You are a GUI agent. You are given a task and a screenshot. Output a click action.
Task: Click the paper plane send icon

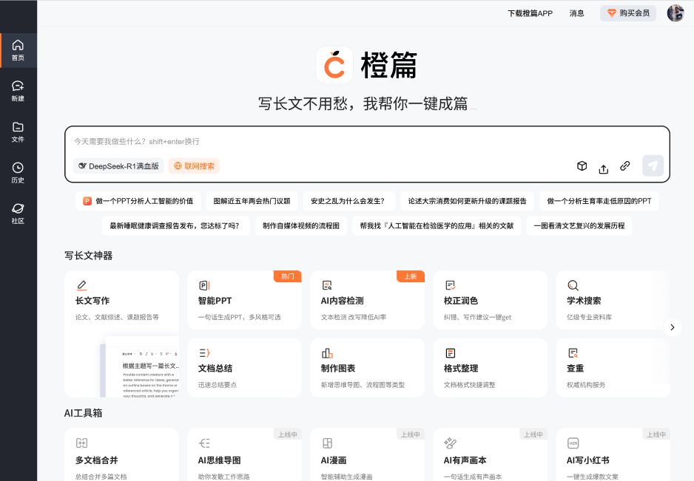[x=653, y=166]
